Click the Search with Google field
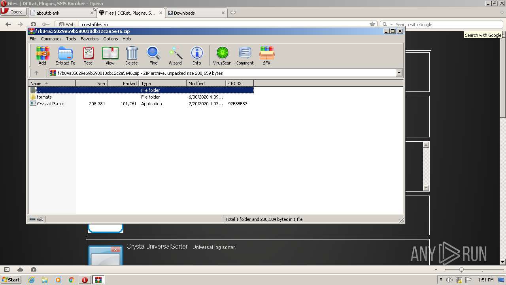Image resolution: width=506 pixels, height=285 pixels. tap(442, 25)
